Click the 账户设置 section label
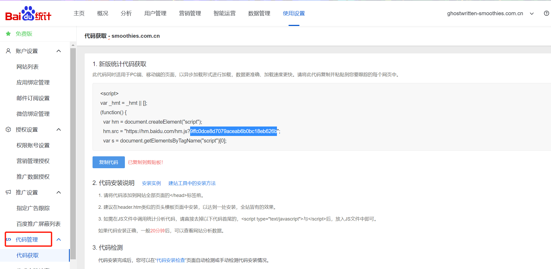Screen dimensions: 551x269 coord(27,51)
